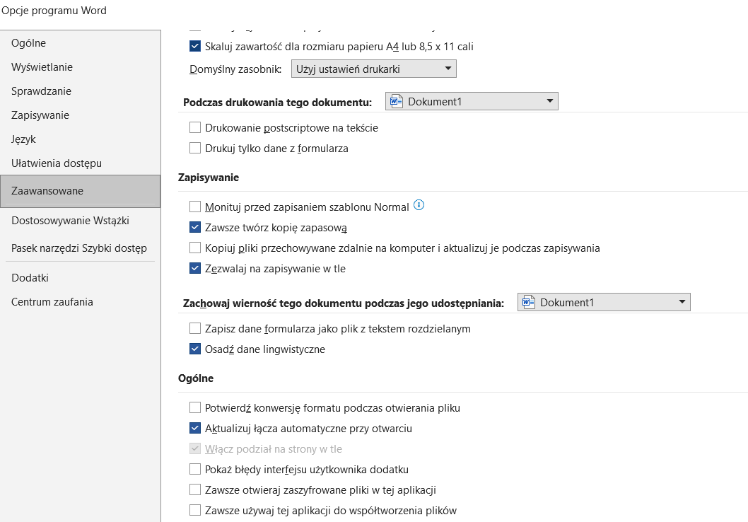The width and height of the screenshot is (748, 522).
Task: Open the Zachowaj wierność tego dokumentu dropdown
Action: pos(604,302)
